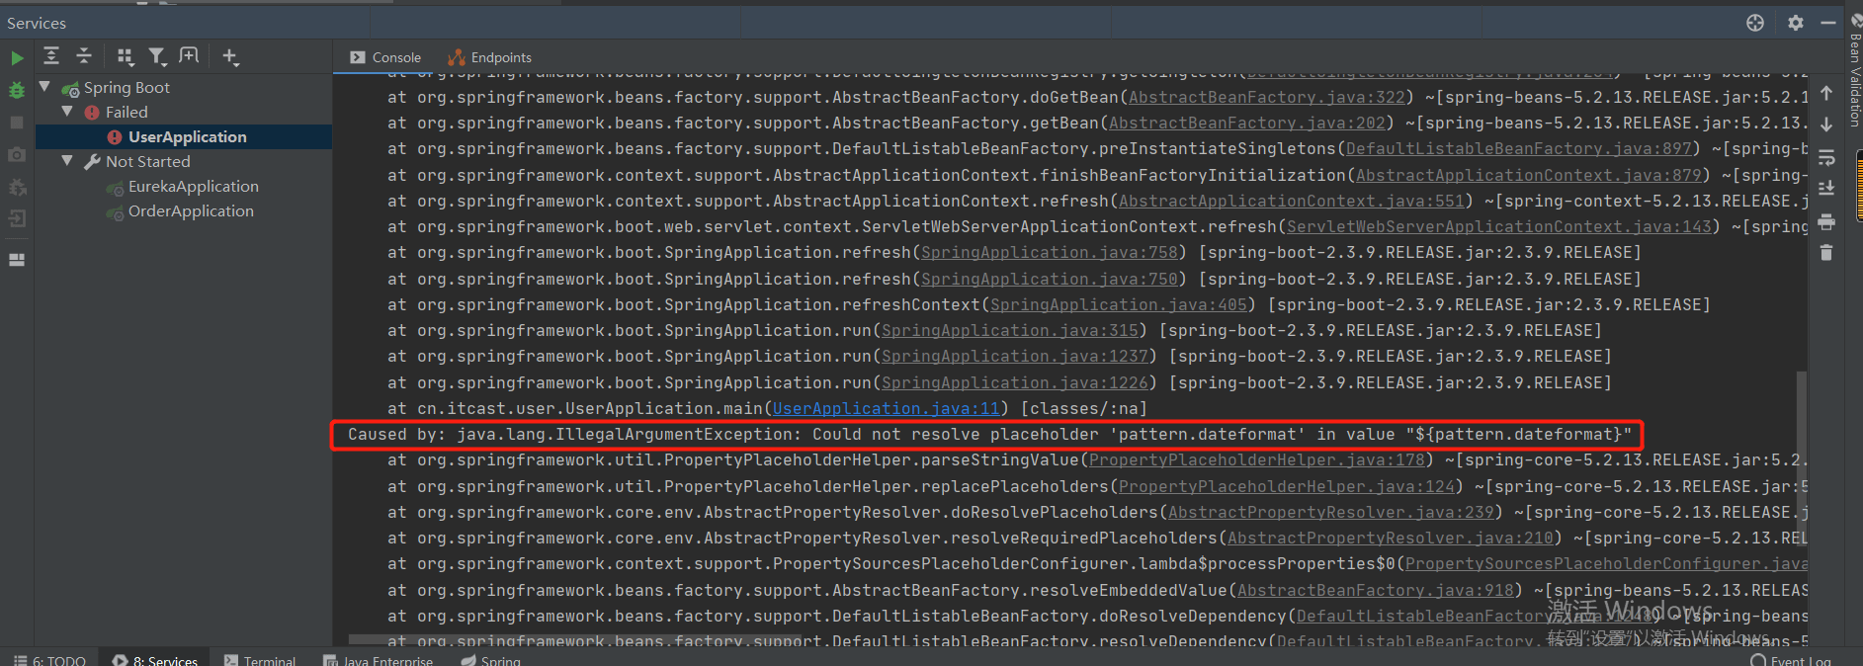The width and height of the screenshot is (1863, 666).
Task: Click the print console output icon
Action: coord(1826,221)
